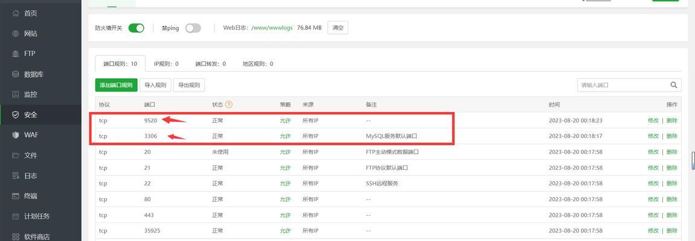Click the 导出规则 button
Image resolution: width=695 pixels, height=241 pixels.
[x=189, y=86]
